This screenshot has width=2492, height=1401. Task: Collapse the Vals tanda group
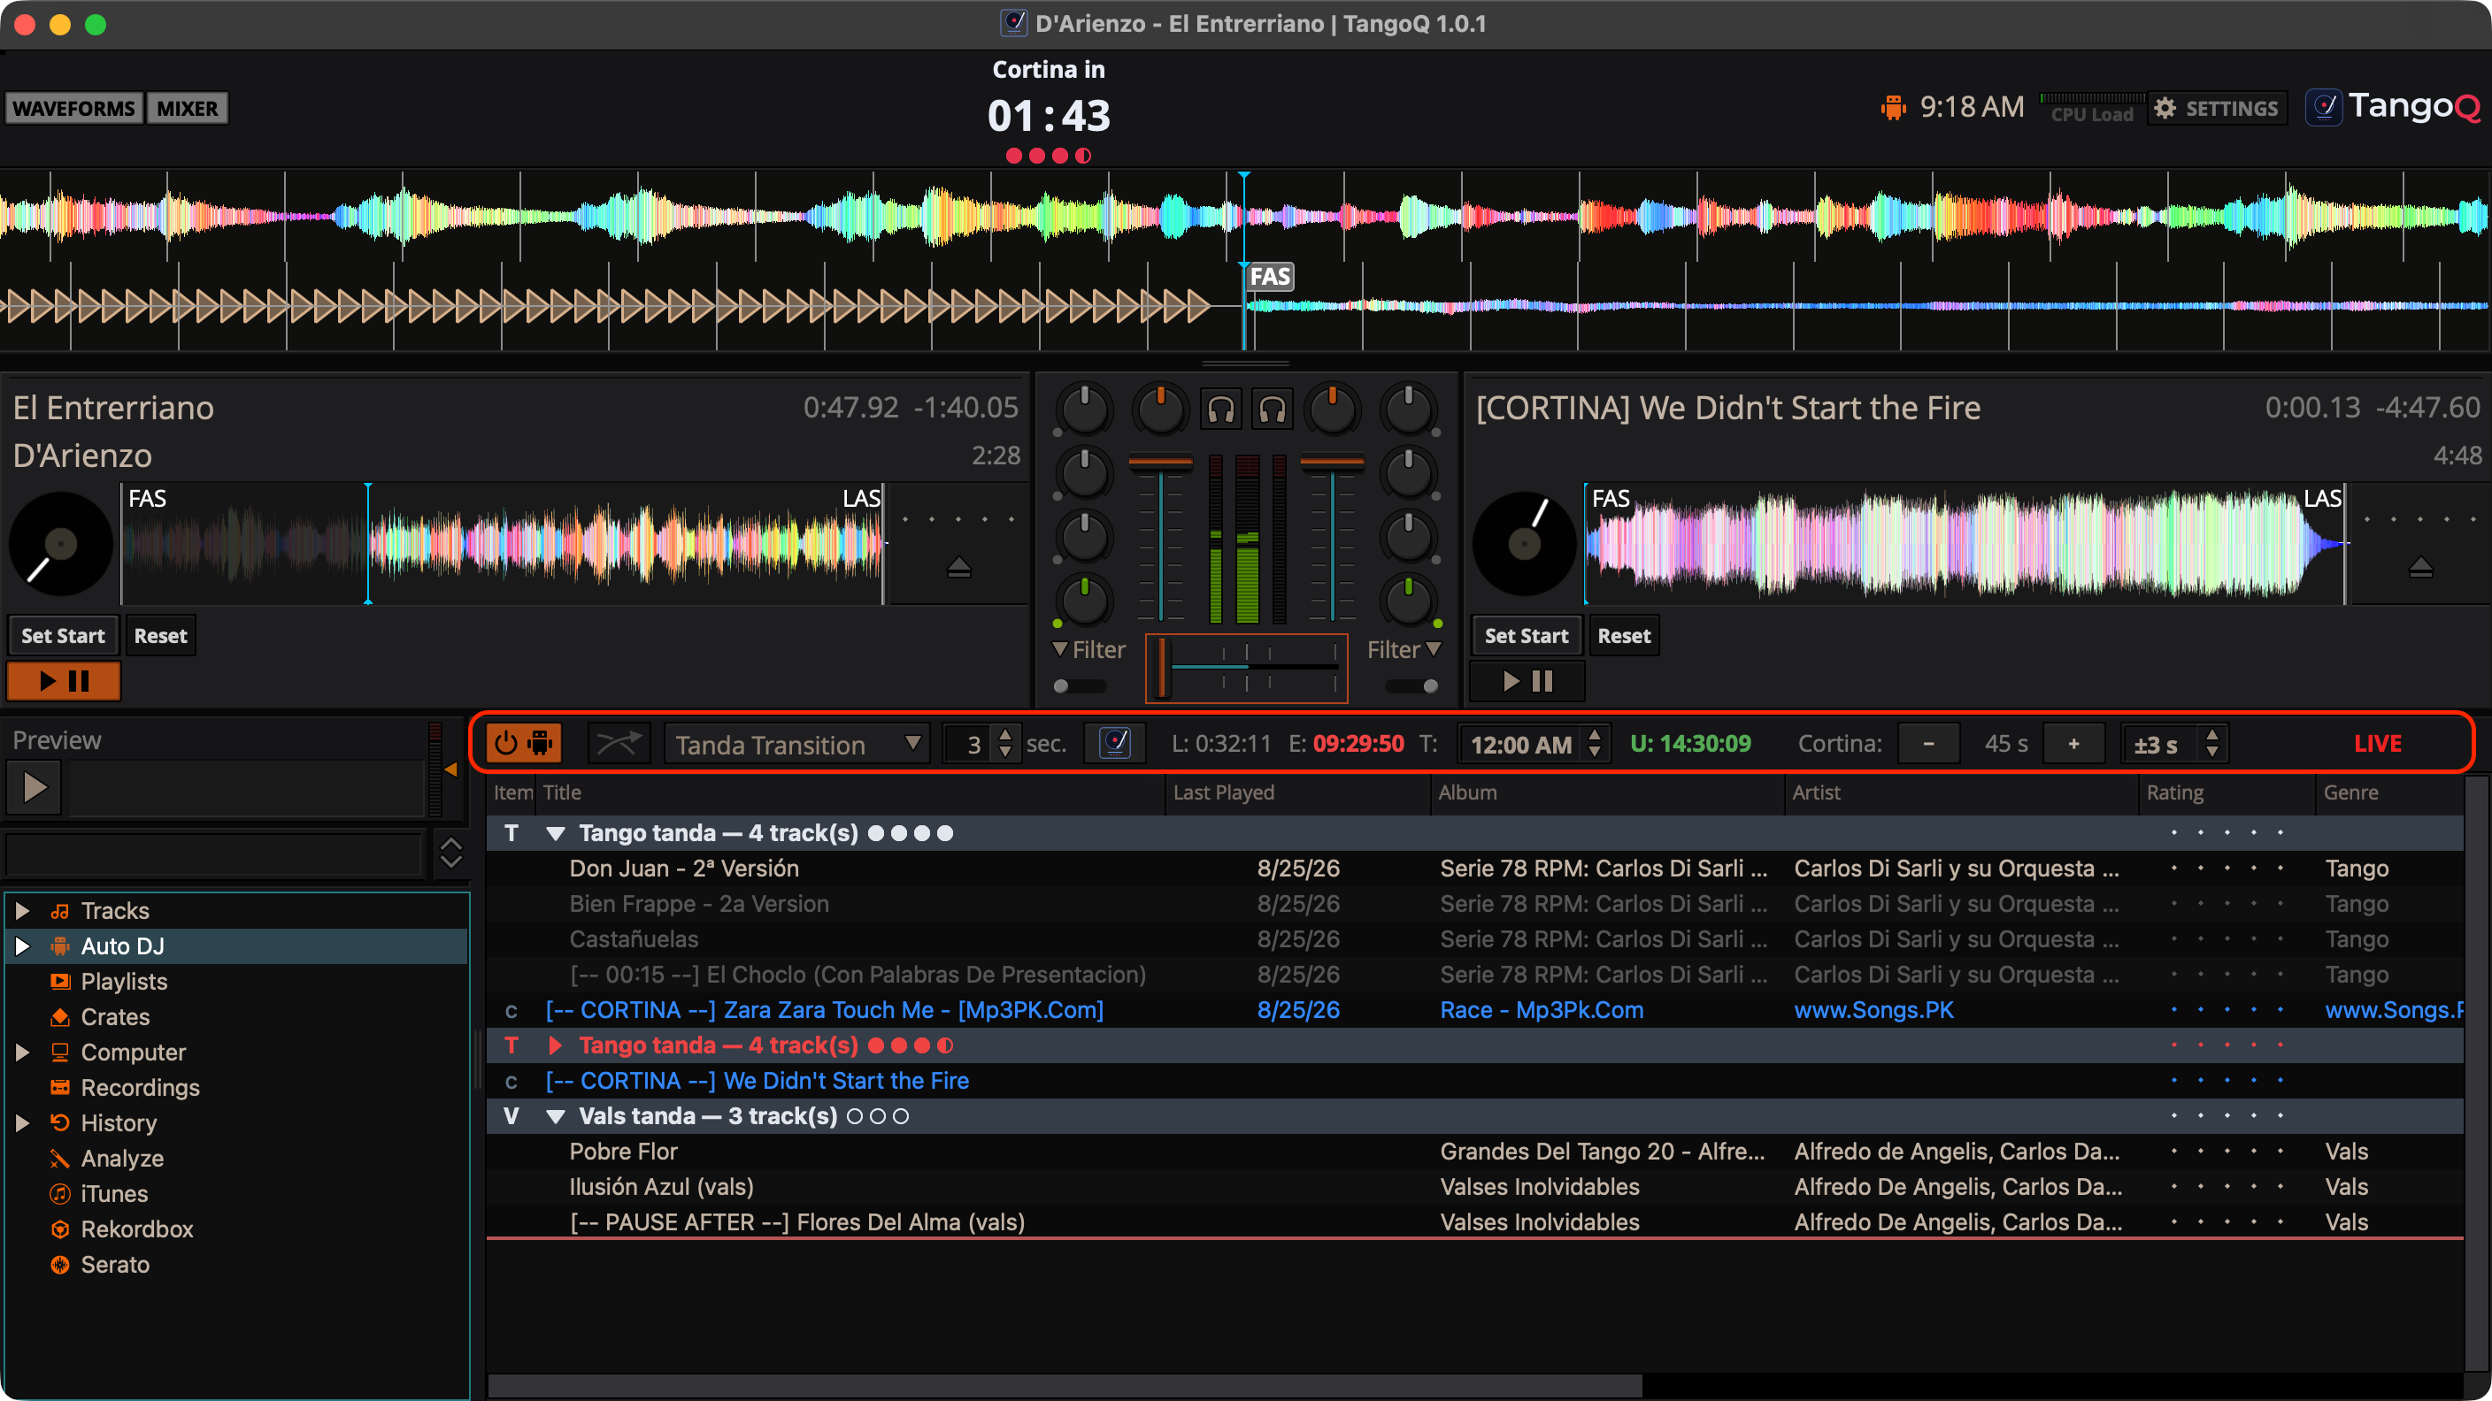pos(555,1117)
